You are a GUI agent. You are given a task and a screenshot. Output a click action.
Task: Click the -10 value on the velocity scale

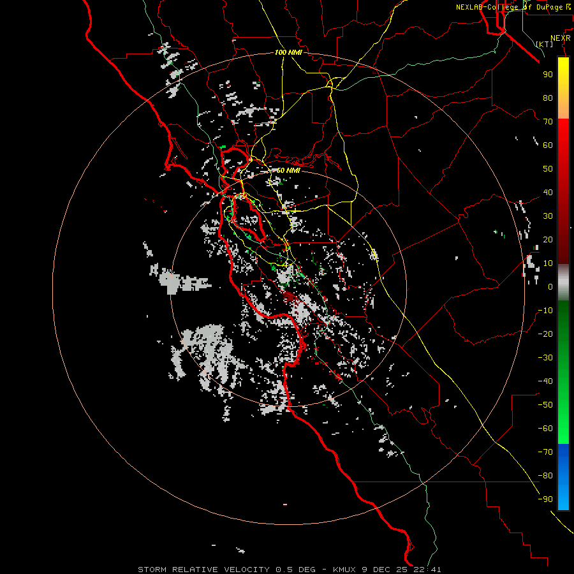click(545, 311)
